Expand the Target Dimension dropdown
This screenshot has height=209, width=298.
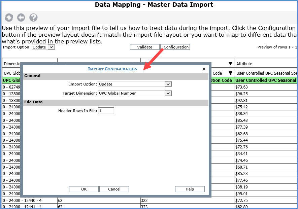pos(168,93)
